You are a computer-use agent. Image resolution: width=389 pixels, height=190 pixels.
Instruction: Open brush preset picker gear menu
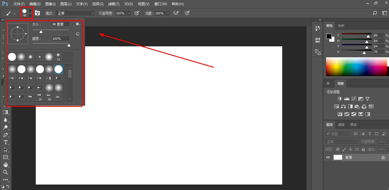click(78, 24)
